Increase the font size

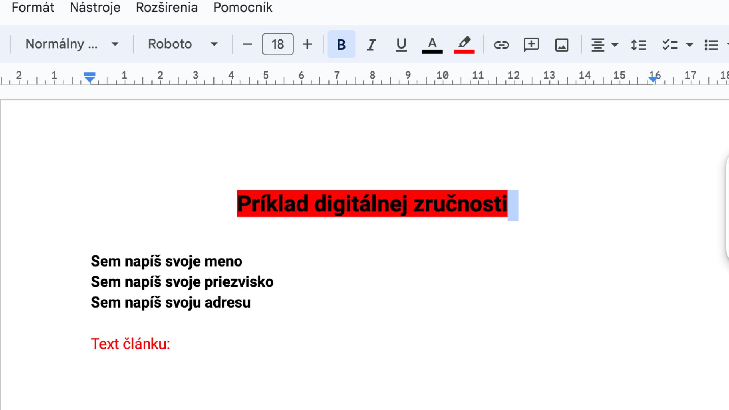[x=307, y=44]
